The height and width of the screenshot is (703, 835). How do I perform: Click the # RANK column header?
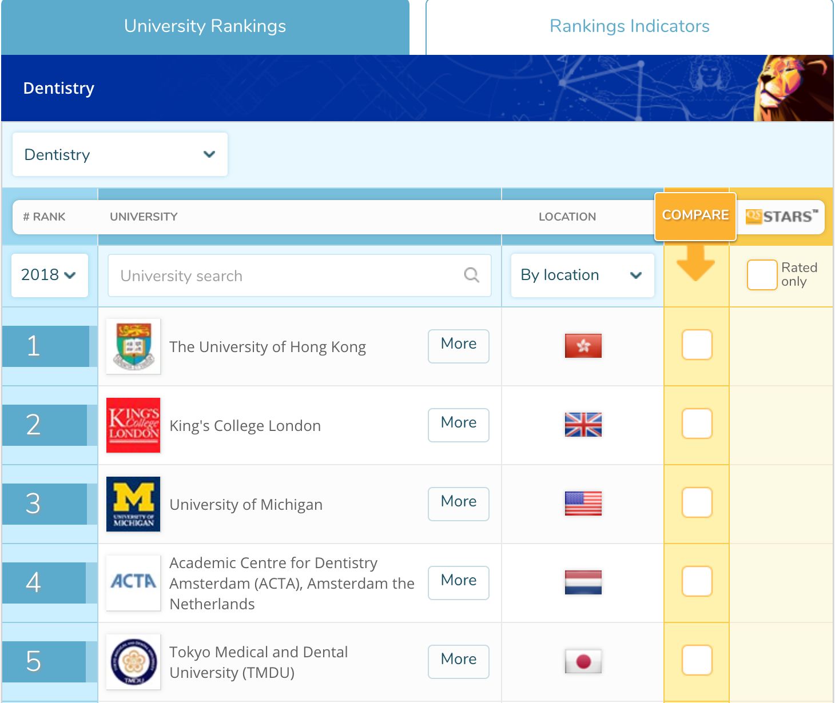coord(44,217)
